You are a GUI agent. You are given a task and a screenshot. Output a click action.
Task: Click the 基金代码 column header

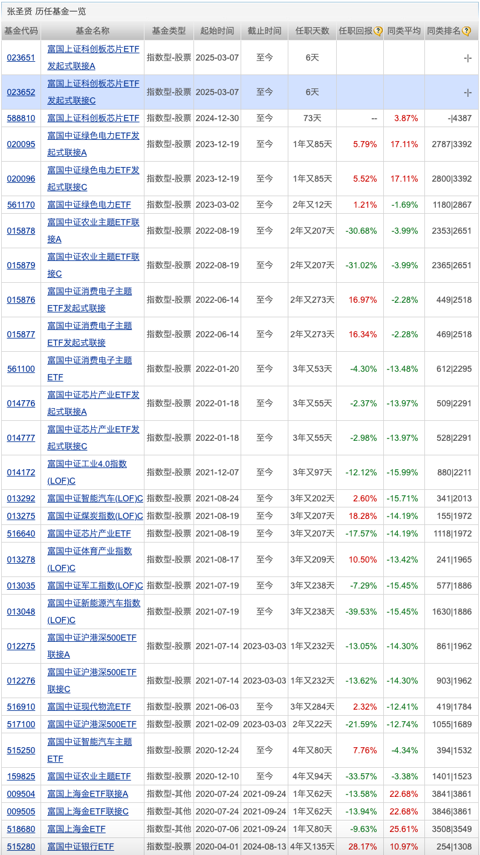[x=21, y=31]
